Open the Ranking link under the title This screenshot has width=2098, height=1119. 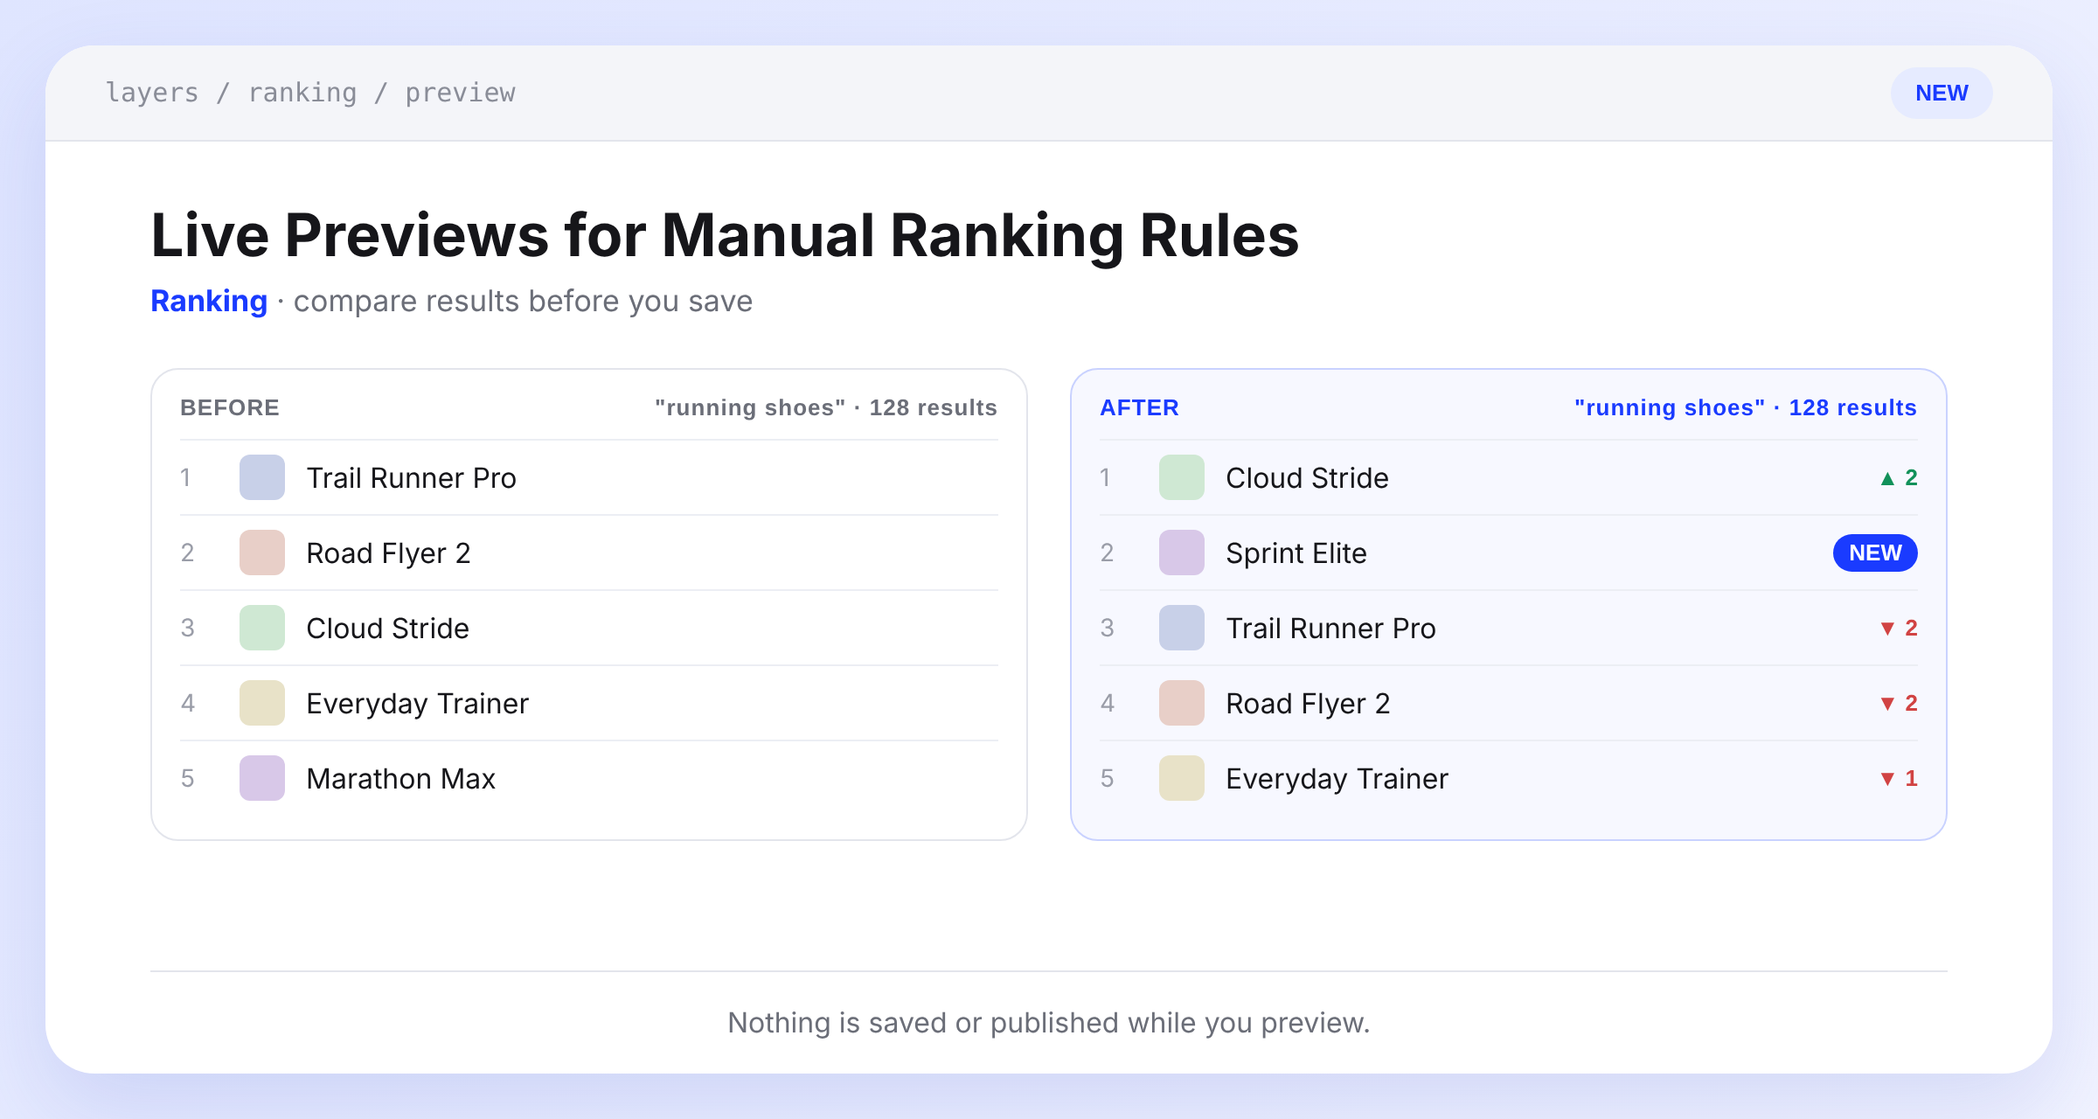(209, 301)
